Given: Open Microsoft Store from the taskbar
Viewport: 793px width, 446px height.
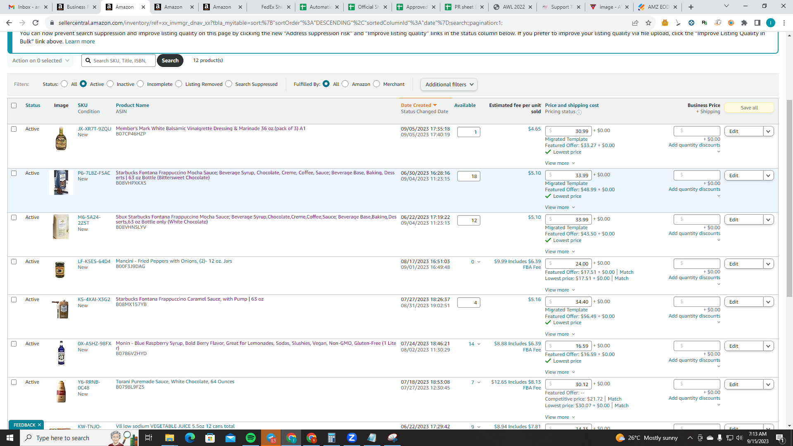Looking at the screenshot, I should 210,438.
